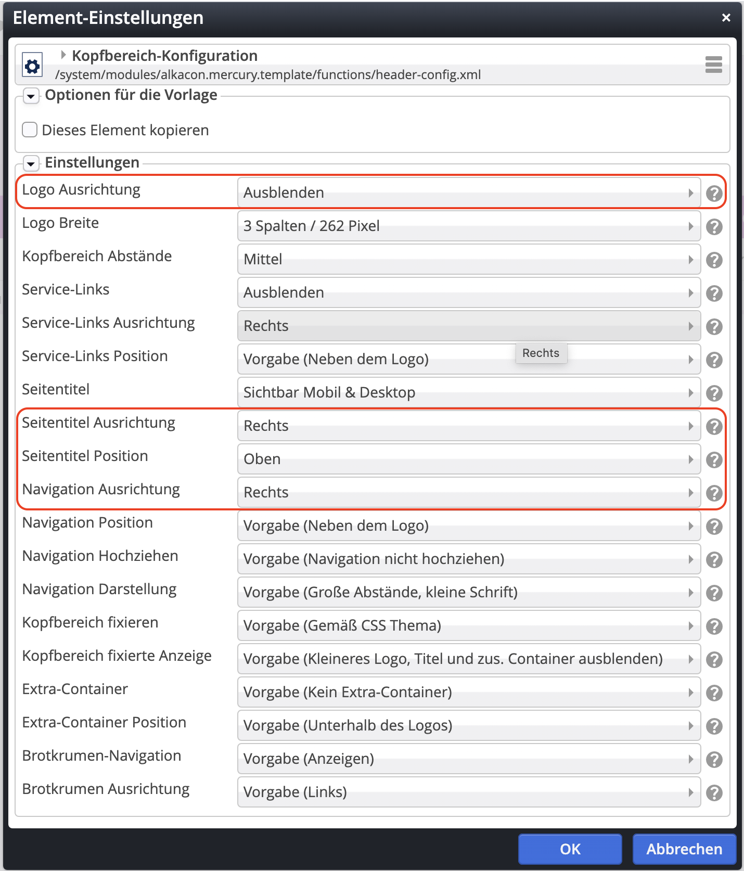Show help for Kopfbereich fixieren
The width and height of the screenshot is (744, 871).
714,626
